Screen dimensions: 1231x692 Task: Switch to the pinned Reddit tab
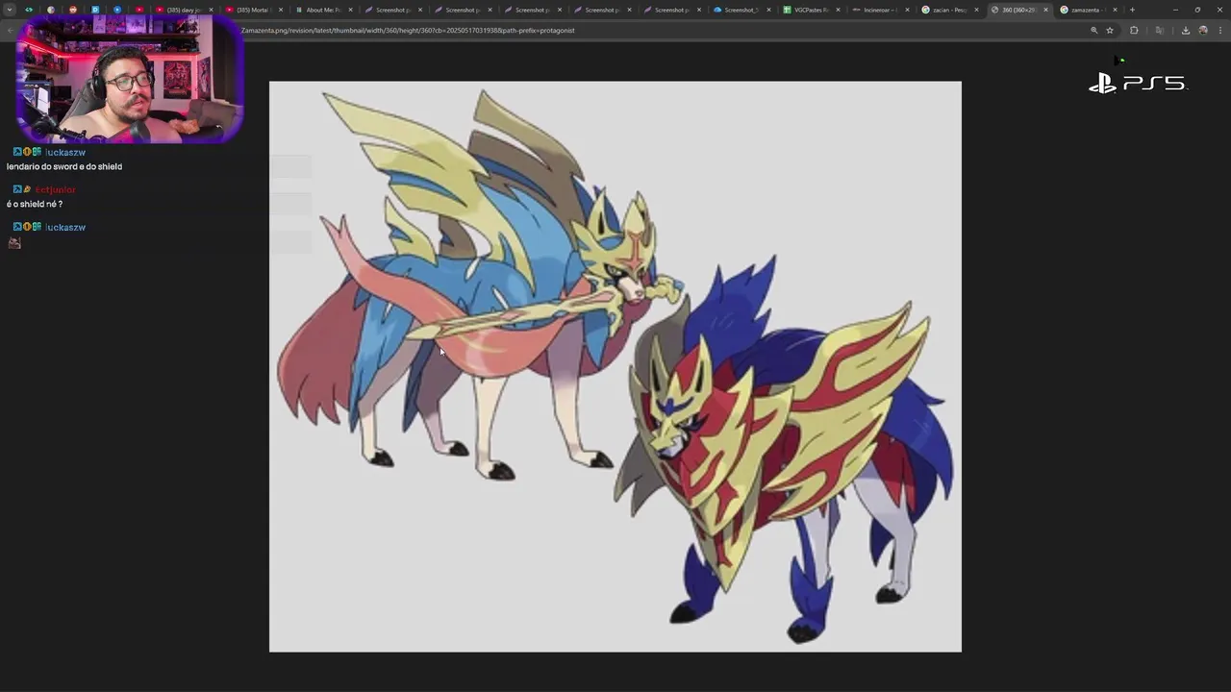point(73,10)
